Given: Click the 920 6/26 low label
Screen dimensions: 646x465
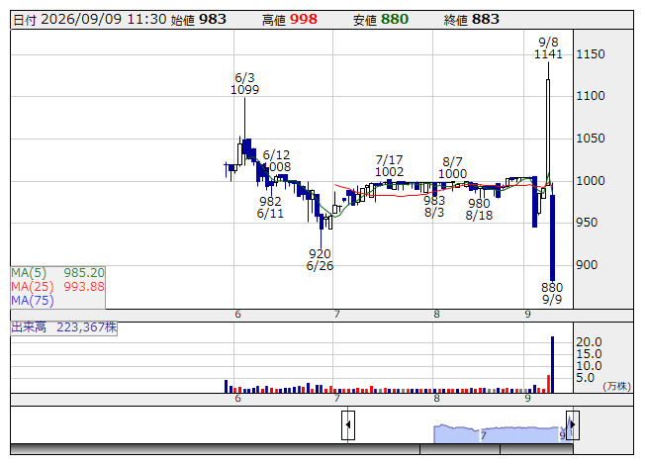Looking at the screenshot, I should point(320,260).
